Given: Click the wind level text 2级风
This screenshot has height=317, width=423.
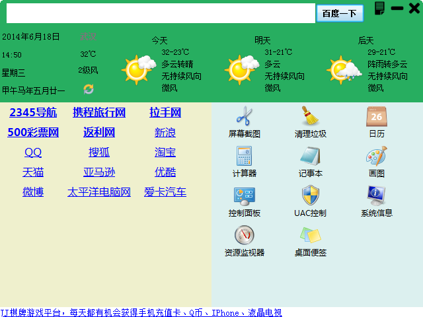Looking at the screenshot, I should pyautogui.click(x=88, y=71).
